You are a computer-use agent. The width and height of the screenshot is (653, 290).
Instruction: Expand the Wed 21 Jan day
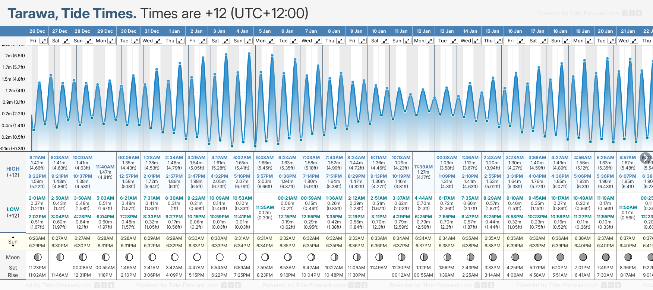(x=634, y=41)
